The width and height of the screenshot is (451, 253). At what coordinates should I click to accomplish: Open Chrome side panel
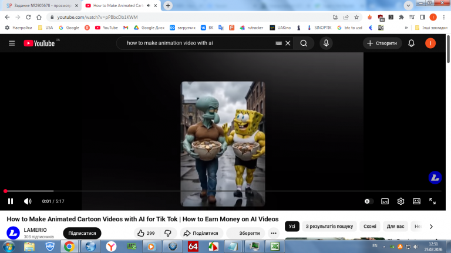(x=423, y=17)
